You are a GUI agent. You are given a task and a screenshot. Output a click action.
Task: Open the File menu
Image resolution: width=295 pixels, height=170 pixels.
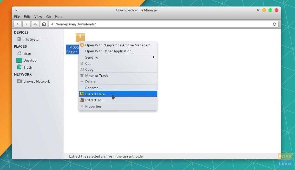pyautogui.click(x=17, y=17)
